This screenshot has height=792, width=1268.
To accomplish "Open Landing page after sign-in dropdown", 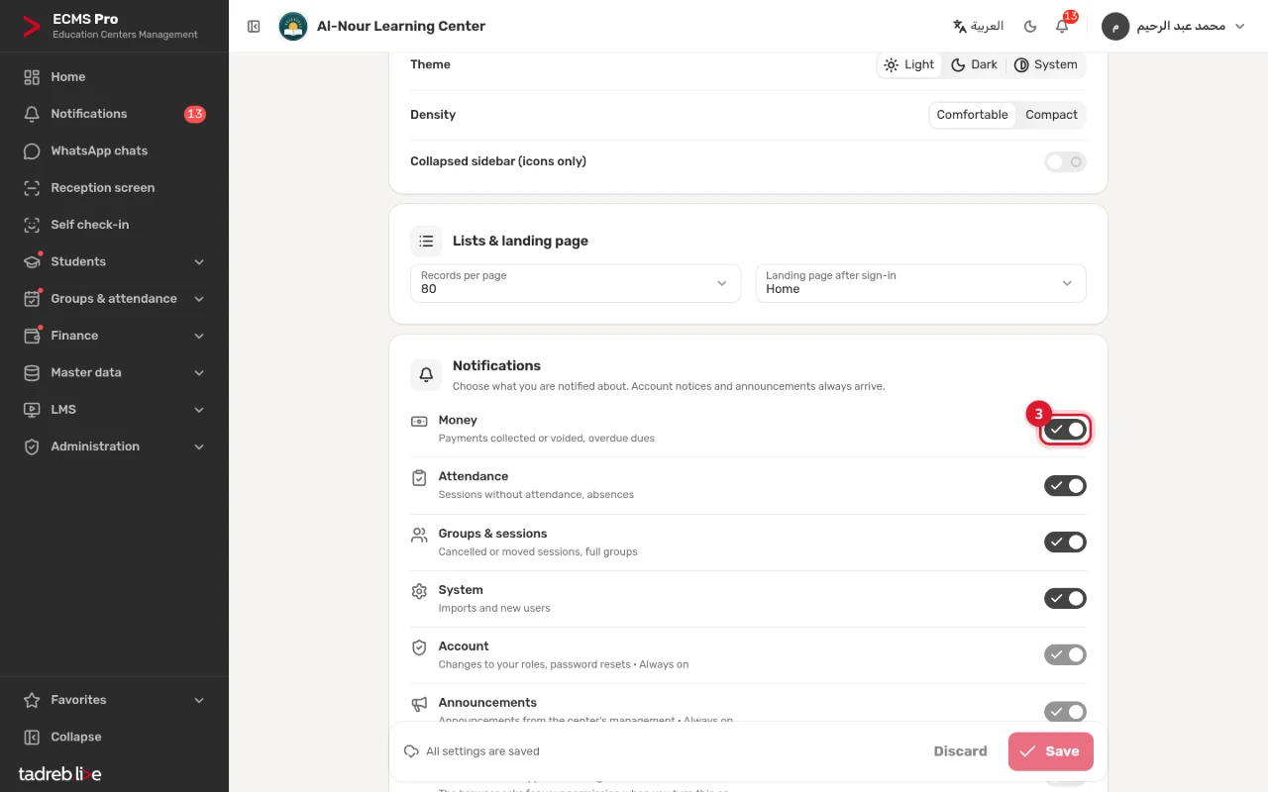I will coord(920,283).
